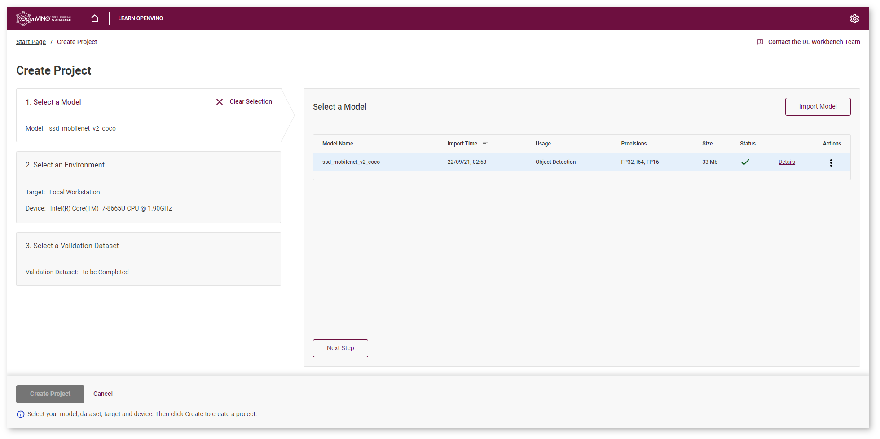Click 'to be Completed' validation dataset text
The height and width of the screenshot is (439, 880).
(106, 272)
